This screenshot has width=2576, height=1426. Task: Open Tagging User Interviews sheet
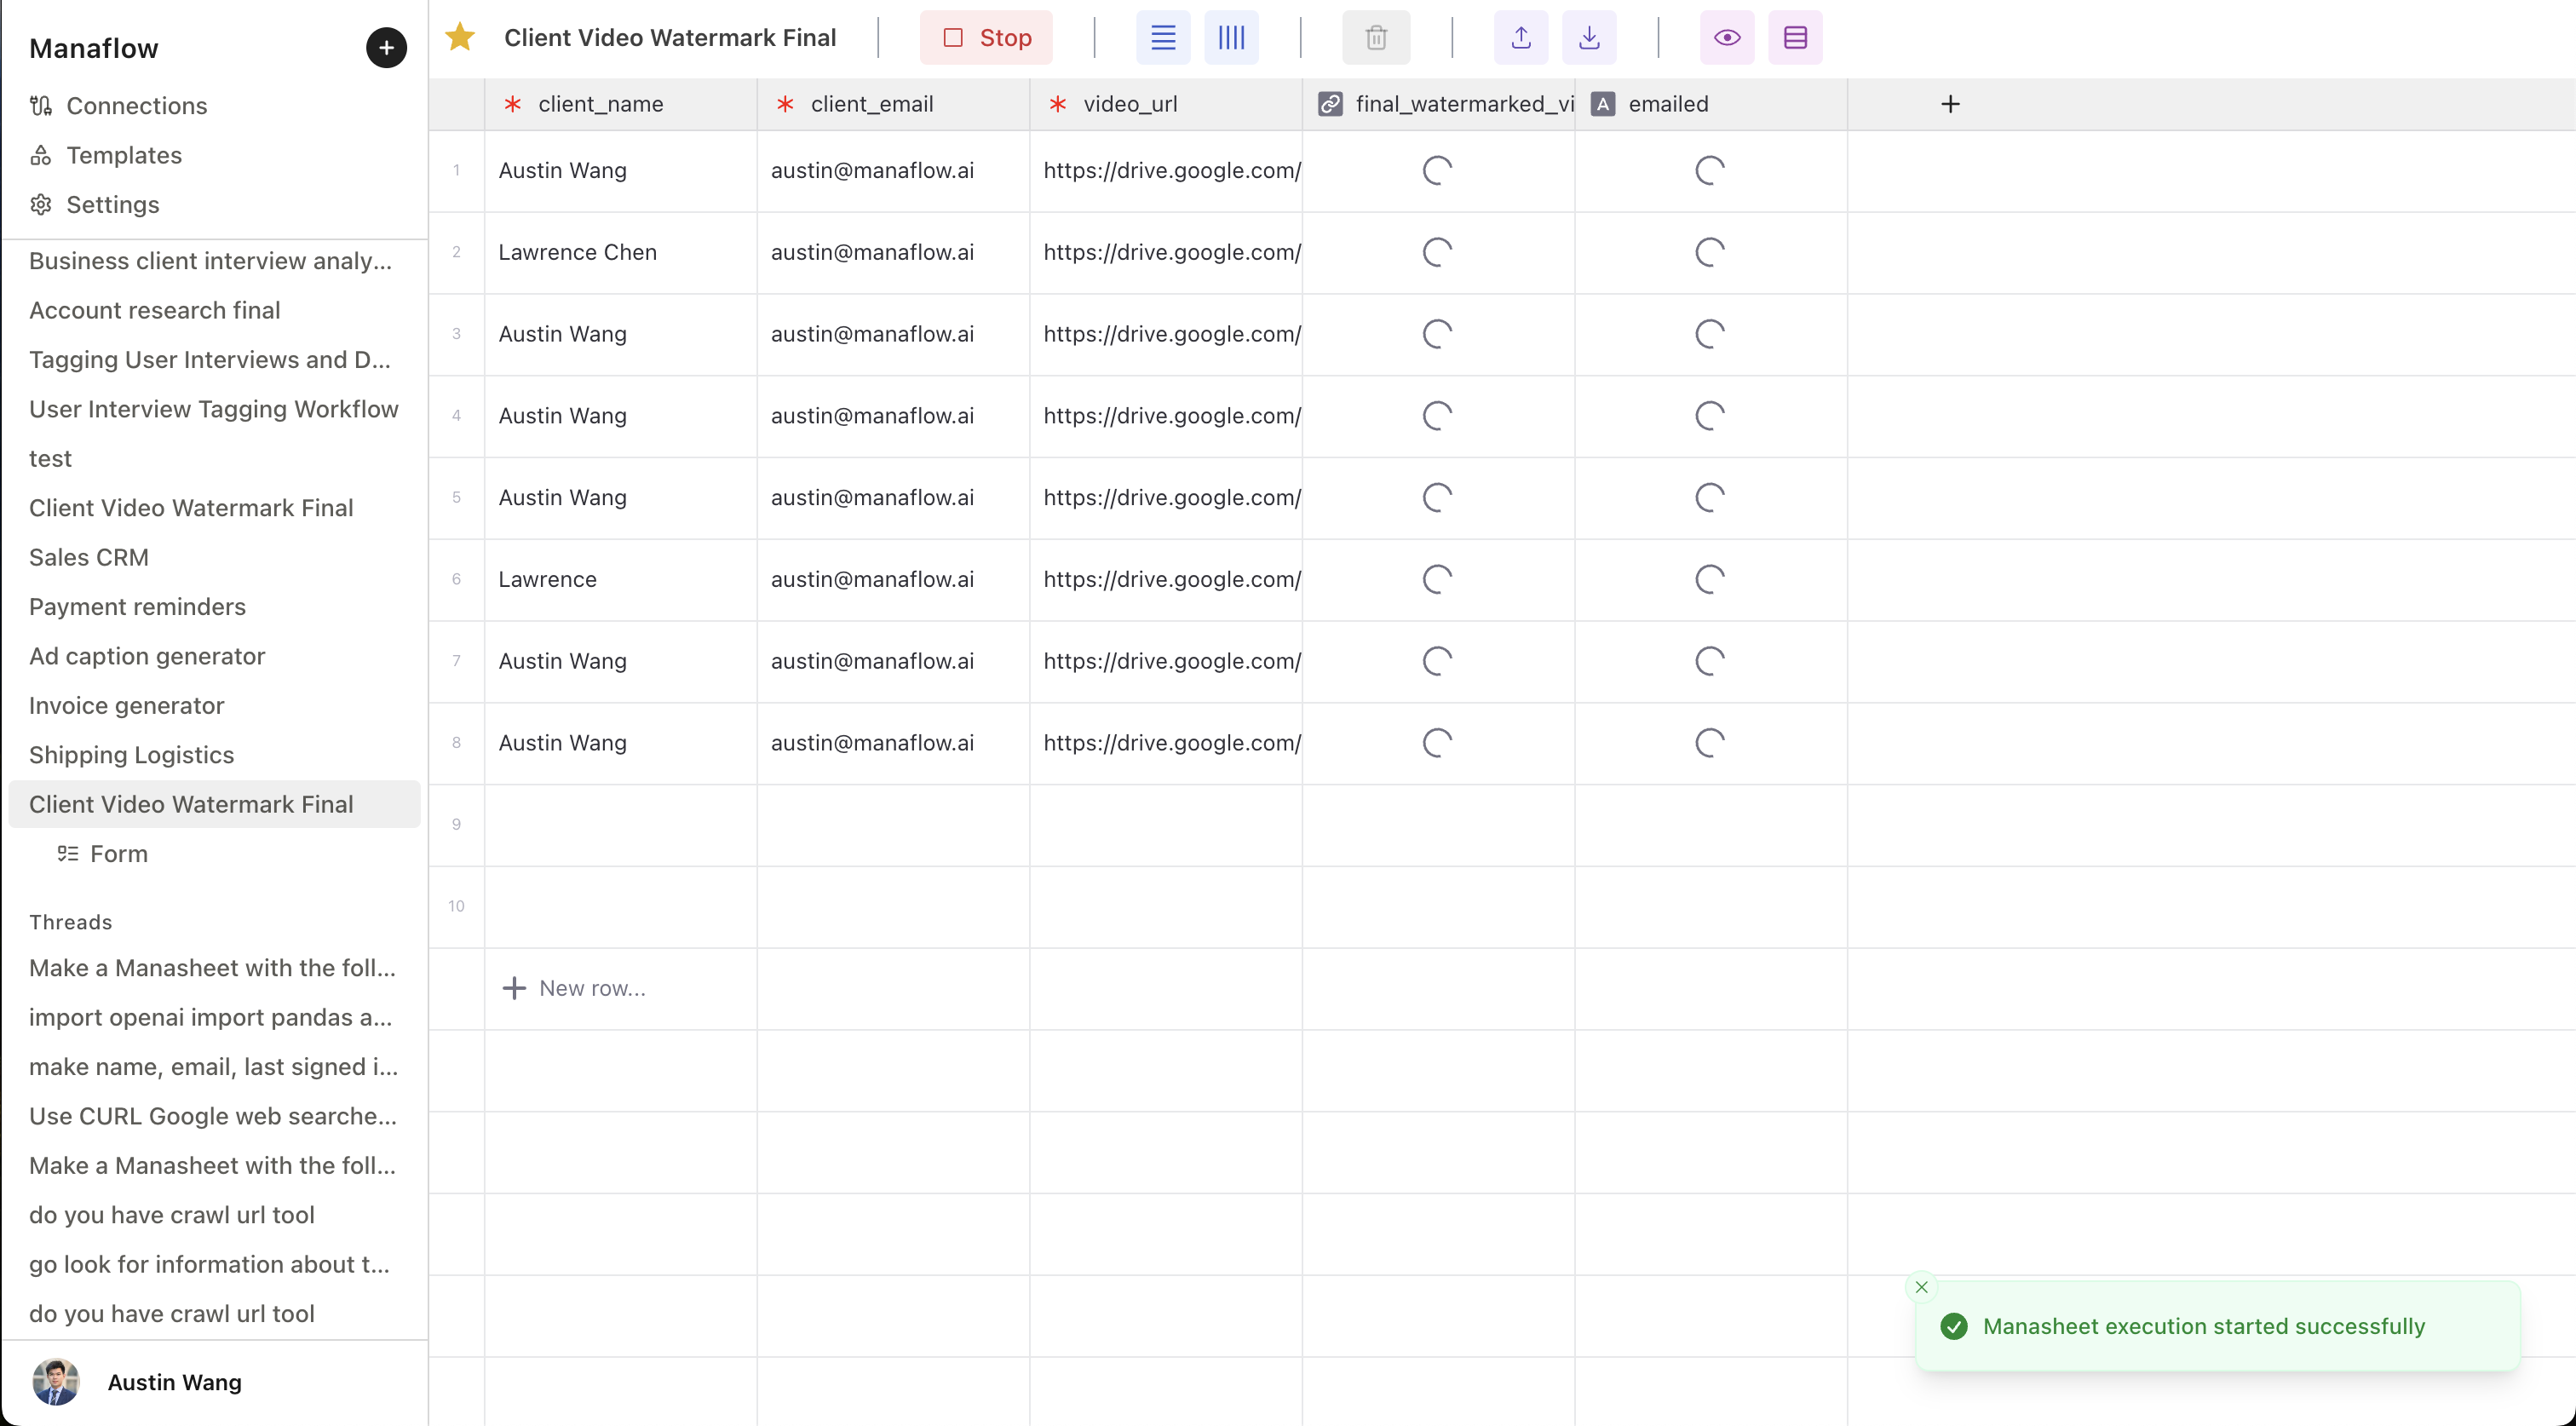214,359
